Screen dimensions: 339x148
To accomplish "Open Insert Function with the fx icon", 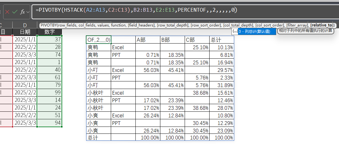I will [22, 12].
